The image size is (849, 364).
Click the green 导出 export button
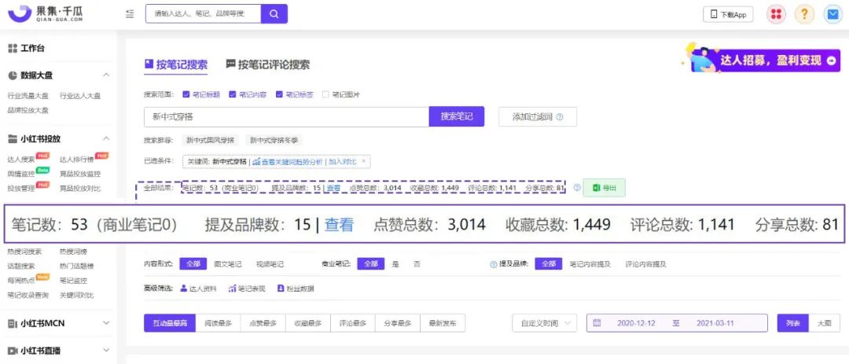[x=605, y=188]
